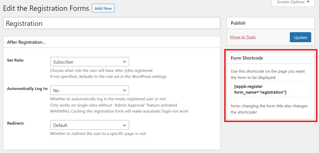Screen dimensions: 319x153
Task: Click the text 'Whether to redirect the user'
Action: tap(98, 134)
